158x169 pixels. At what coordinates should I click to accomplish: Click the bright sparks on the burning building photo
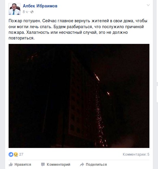click(97, 77)
